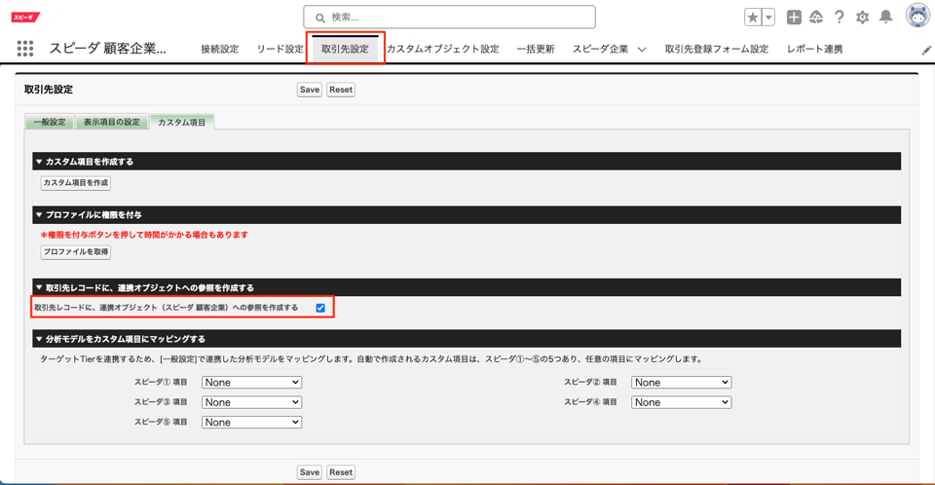The height and width of the screenshot is (485, 935).
Task: Open the スピーダ① 項目 dropdown
Action: coord(251,383)
